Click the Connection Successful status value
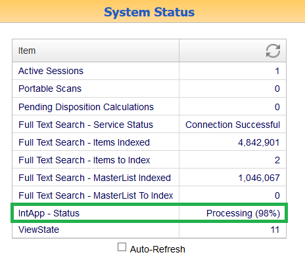The height and width of the screenshot is (261, 305). pos(233,125)
